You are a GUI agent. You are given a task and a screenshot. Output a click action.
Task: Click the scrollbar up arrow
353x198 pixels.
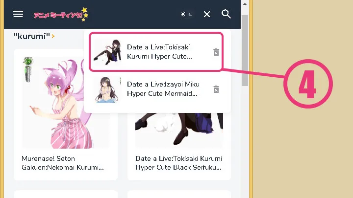[x=245, y=4]
